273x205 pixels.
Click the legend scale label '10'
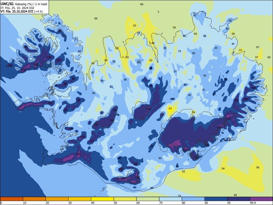(25, 203)
